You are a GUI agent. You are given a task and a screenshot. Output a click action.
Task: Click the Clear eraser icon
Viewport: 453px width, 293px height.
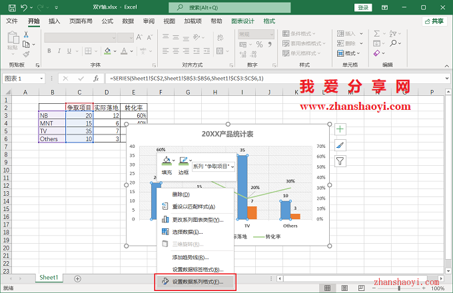tap(377, 53)
